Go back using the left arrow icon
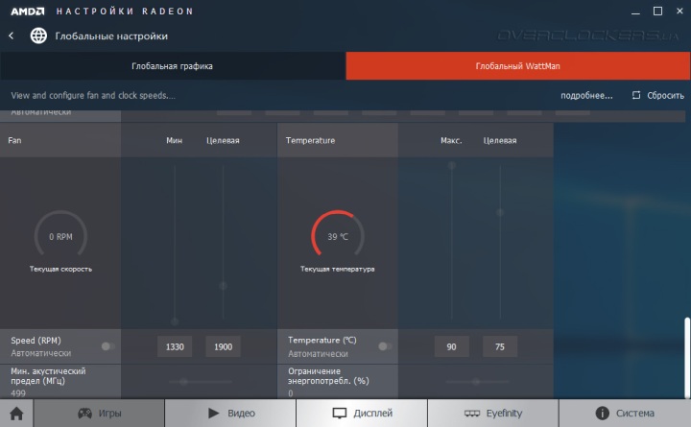 [x=11, y=36]
